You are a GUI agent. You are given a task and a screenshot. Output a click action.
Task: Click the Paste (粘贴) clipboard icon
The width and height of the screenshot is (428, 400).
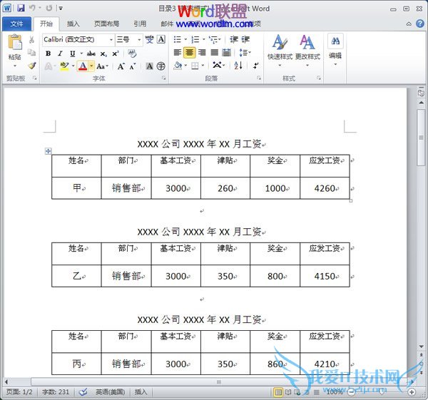[x=15, y=42]
